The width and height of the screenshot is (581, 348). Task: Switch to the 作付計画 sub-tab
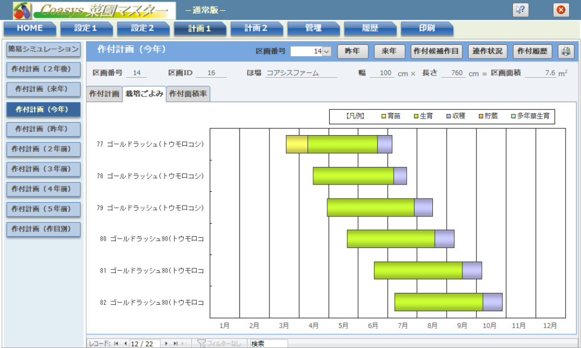coord(104,94)
